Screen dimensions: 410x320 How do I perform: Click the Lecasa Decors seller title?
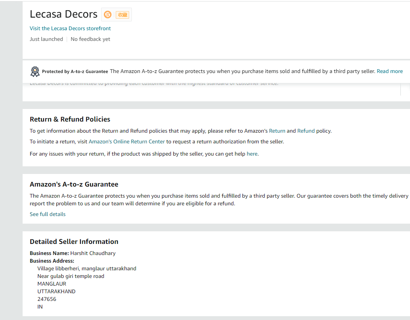point(64,14)
